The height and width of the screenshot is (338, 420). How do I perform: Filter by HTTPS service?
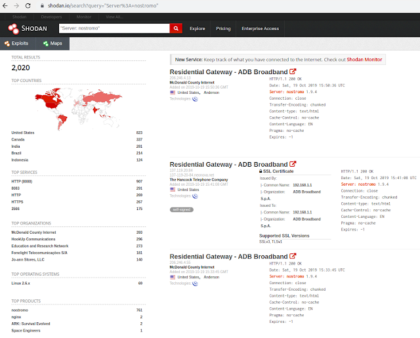pyautogui.click(x=17, y=202)
